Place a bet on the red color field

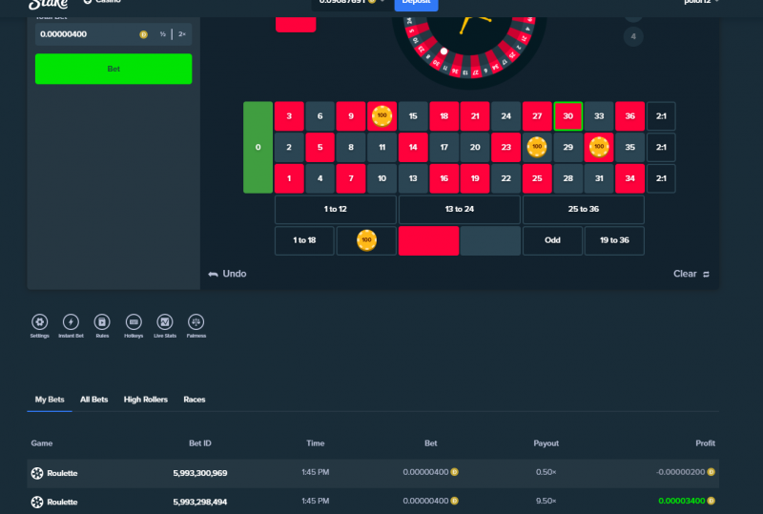coord(428,240)
